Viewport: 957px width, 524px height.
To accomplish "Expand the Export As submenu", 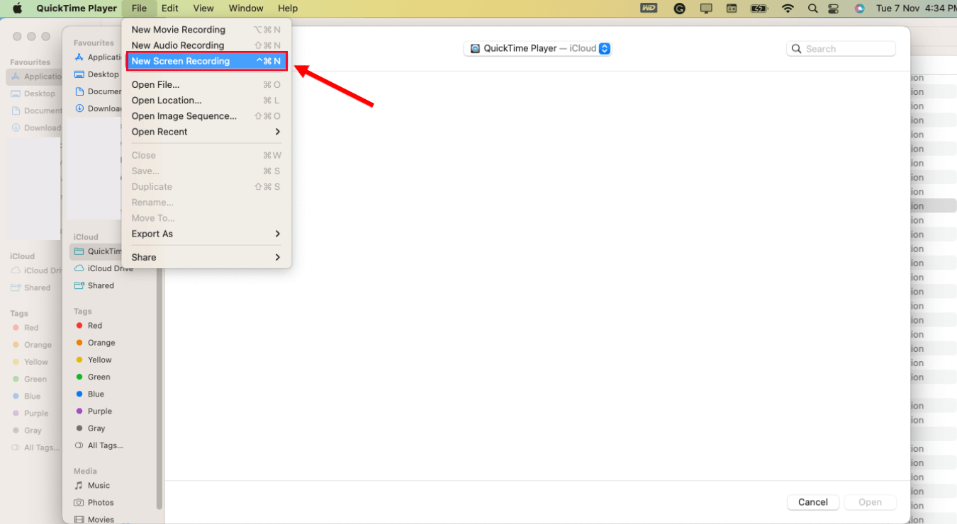I will (206, 234).
